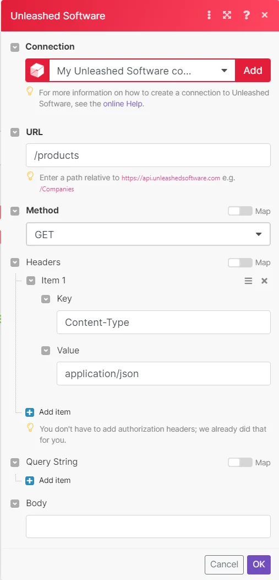Image resolution: width=279 pixels, height=580 pixels.
Task: Collapse the Item 1 section
Action: coord(31,281)
